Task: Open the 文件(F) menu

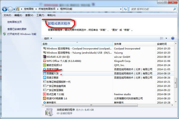Action: tap(7, 15)
